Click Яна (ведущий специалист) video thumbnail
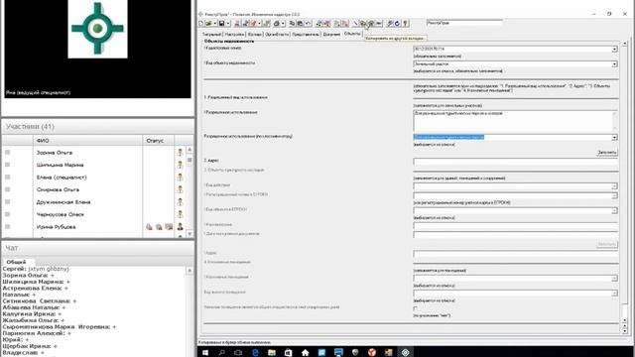635x357 pixels. point(97,49)
